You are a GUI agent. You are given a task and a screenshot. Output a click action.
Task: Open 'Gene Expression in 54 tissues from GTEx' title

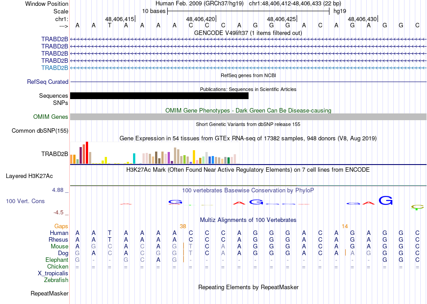248,138
